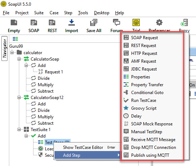The width and height of the screenshot is (196, 166).
Task: Open the vertical Navigator tab
Action: click(4, 48)
